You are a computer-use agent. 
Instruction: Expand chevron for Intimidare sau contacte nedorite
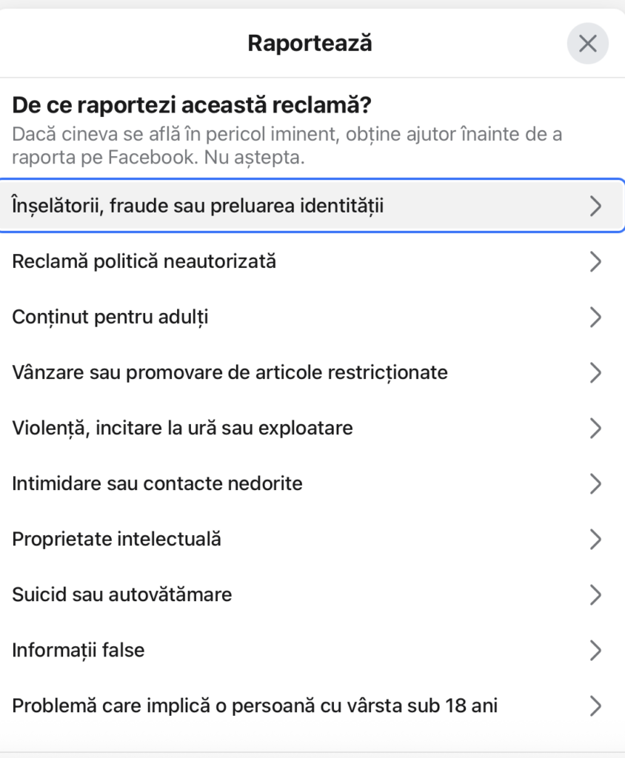[x=595, y=483]
